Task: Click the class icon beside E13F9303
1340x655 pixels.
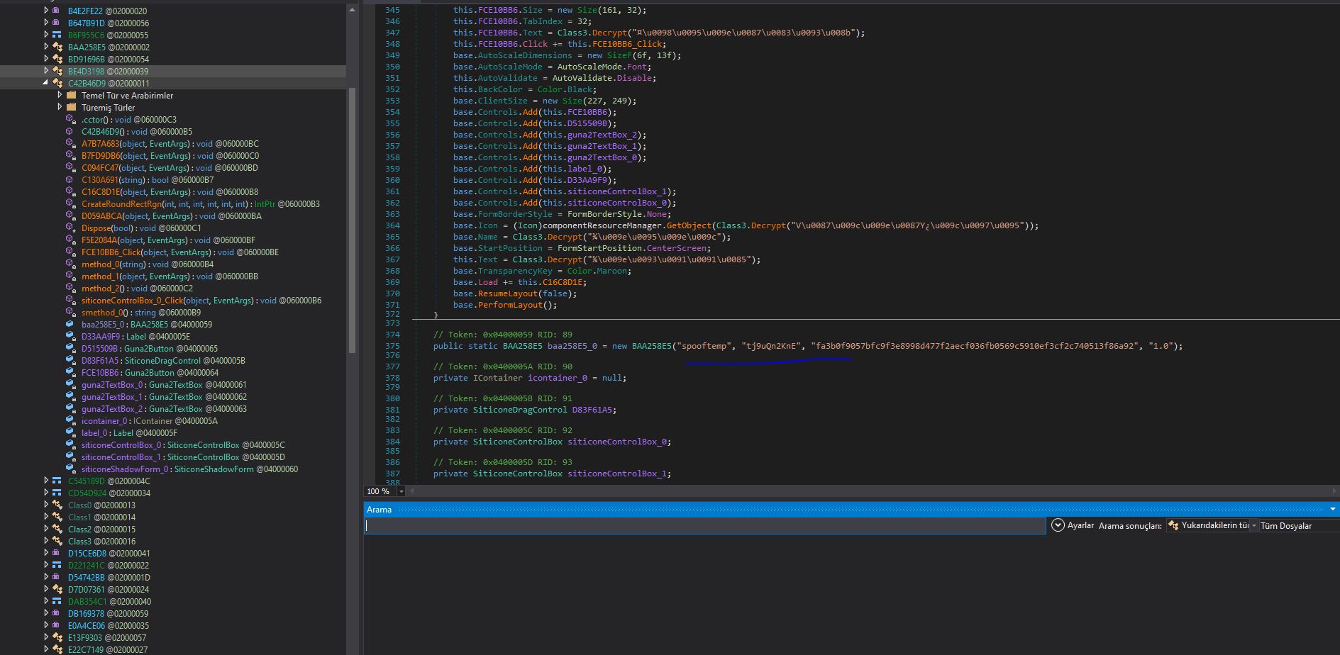Action: pyautogui.click(x=57, y=638)
